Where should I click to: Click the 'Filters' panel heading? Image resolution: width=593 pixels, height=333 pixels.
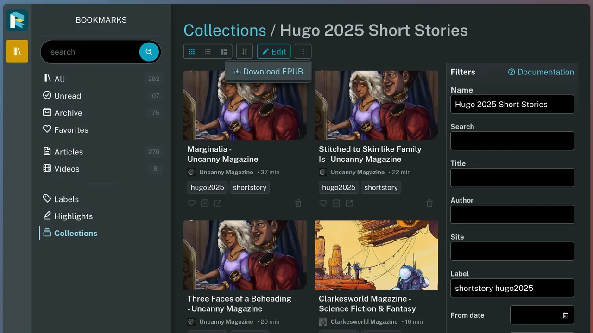463,72
